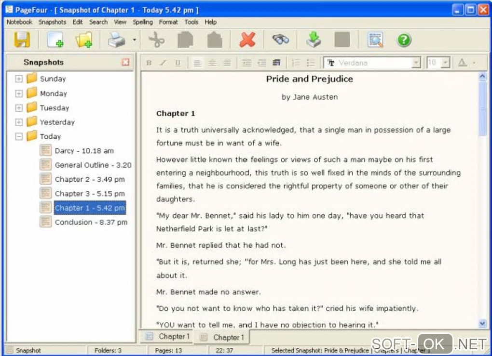The width and height of the screenshot is (492, 356).
Task: Open the Verdana font dropdown
Action: [416, 63]
